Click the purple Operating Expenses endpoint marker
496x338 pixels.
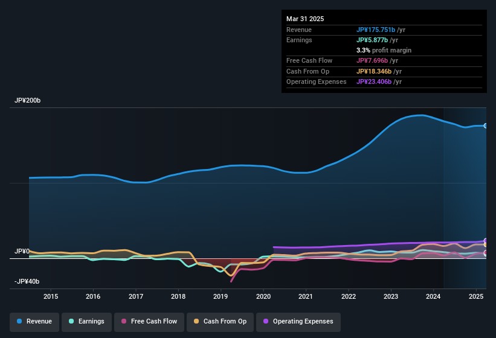pos(486,241)
